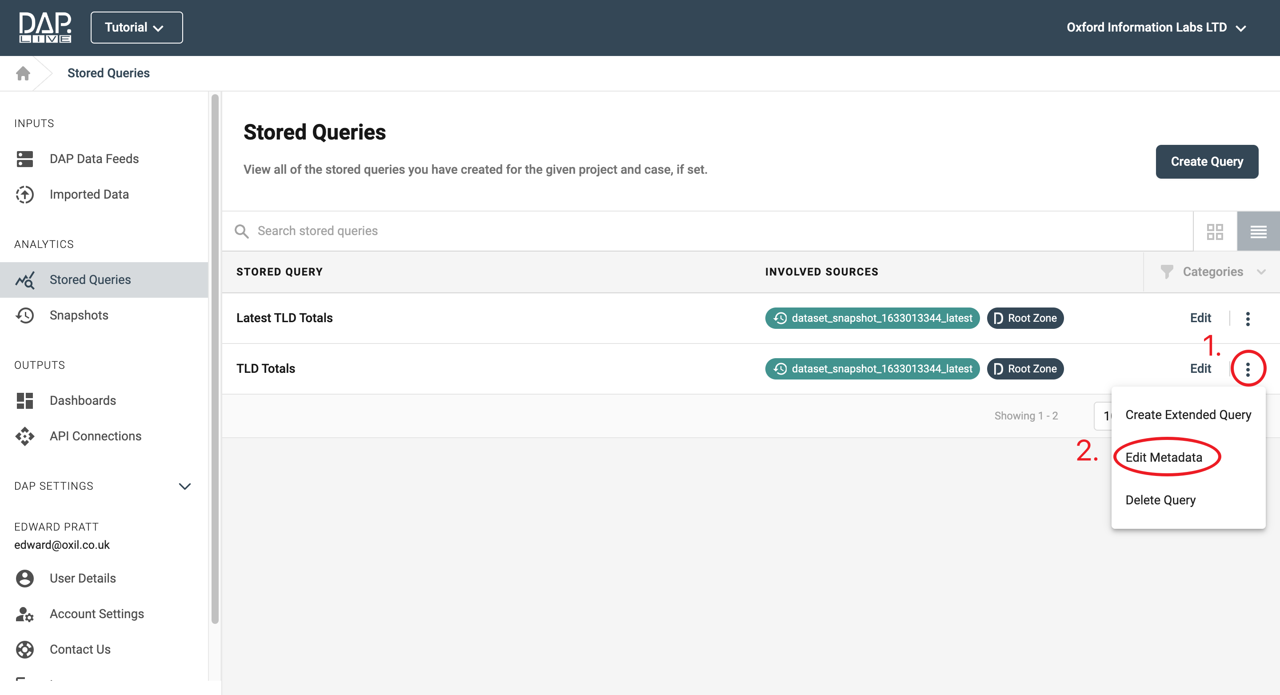
Task: Choose Delete Query menu option
Action: pyautogui.click(x=1160, y=500)
